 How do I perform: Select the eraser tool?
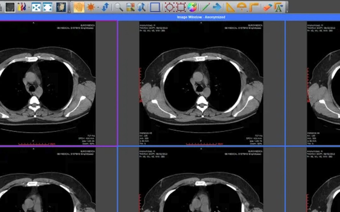pos(267,7)
